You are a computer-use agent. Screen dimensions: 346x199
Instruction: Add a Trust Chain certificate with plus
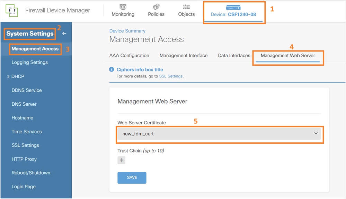[x=121, y=160]
